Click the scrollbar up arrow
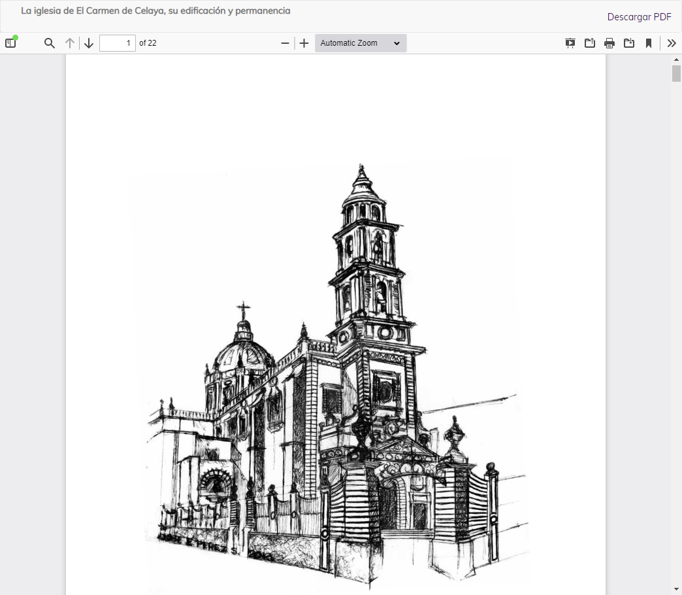This screenshot has width=682, height=595. (x=676, y=59)
